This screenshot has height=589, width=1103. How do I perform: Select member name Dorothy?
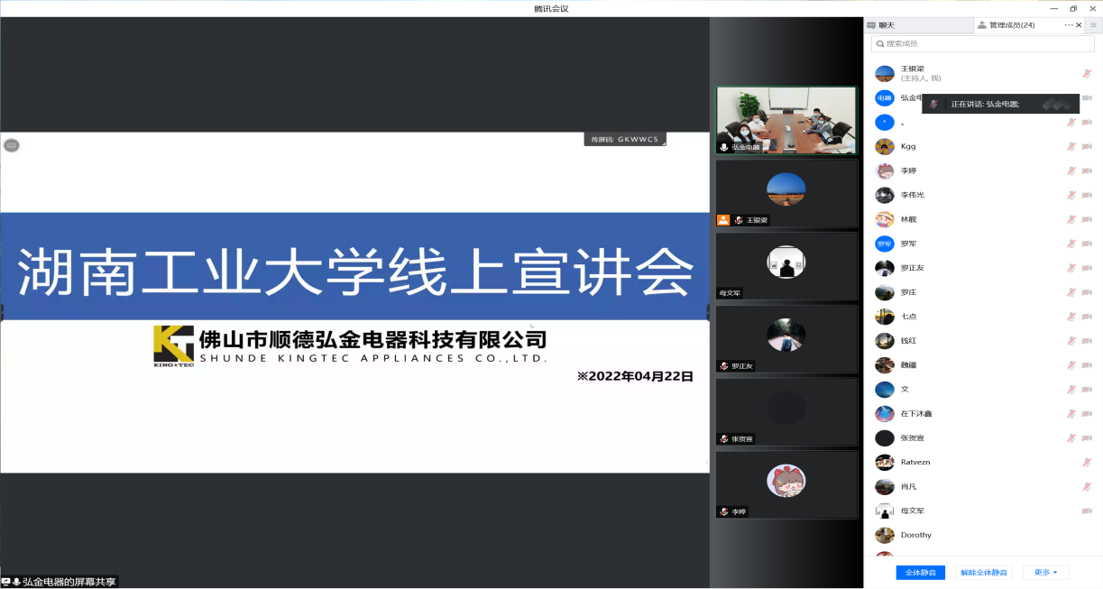point(916,536)
